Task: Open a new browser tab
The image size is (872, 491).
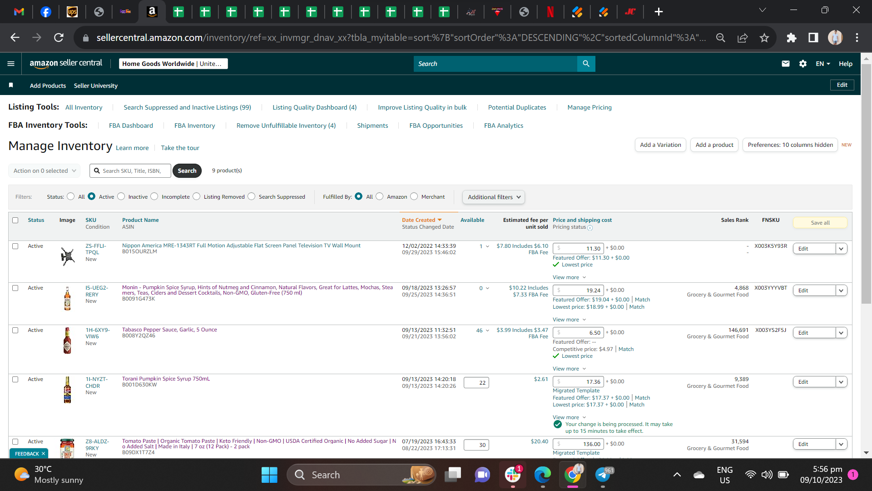Action: tap(659, 12)
